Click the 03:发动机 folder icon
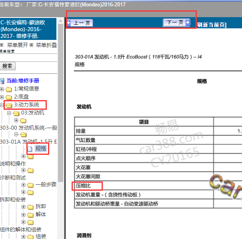 tap(16, 113)
